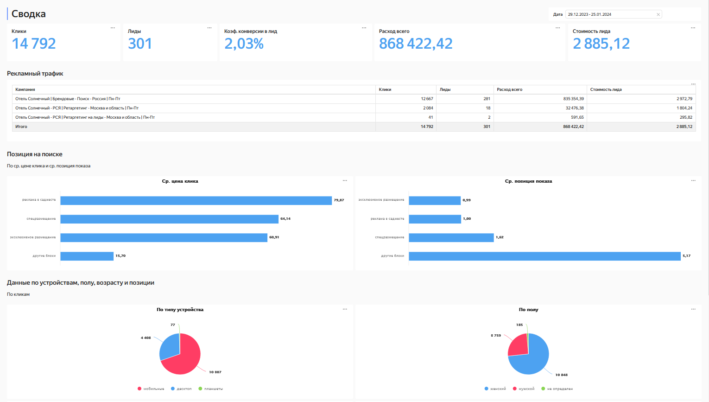Click the Расход всего indicator value 868 422,42
The height and width of the screenshot is (402, 709).
pos(416,44)
